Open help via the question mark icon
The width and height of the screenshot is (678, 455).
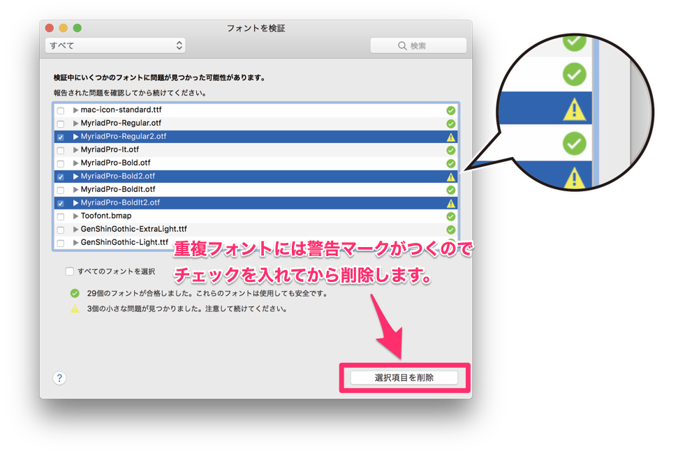coord(59,378)
